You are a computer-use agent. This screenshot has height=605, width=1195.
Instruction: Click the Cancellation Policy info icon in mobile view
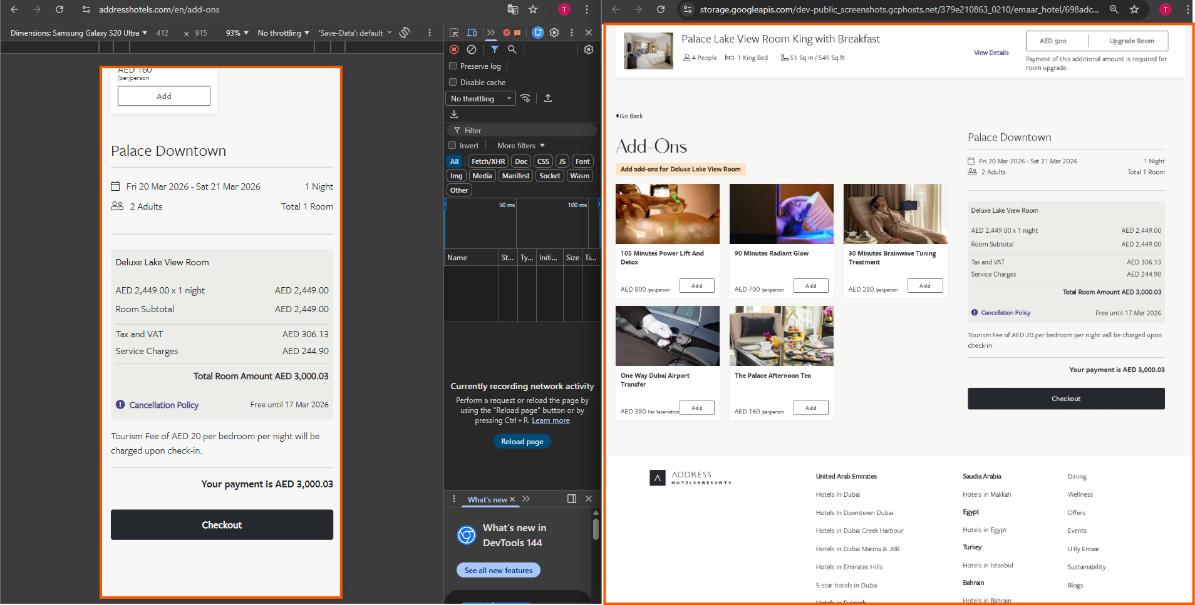click(120, 405)
